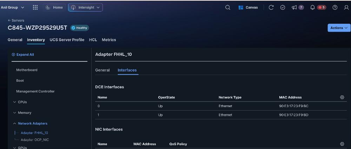The image size is (351, 149).
Task: Switch to the Metrics tab
Action: tap(109, 40)
